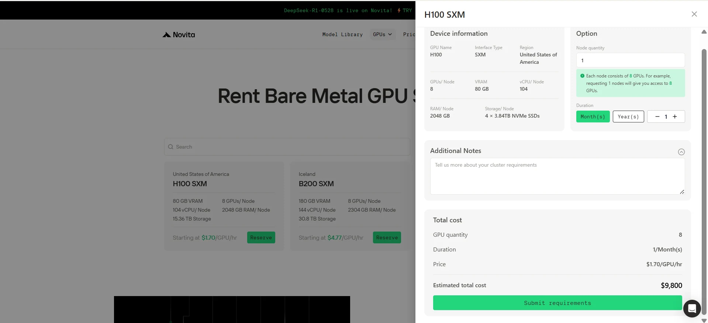This screenshot has width=708, height=323.
Task: Click the search magnifier icon
Action: coord(170,147)
